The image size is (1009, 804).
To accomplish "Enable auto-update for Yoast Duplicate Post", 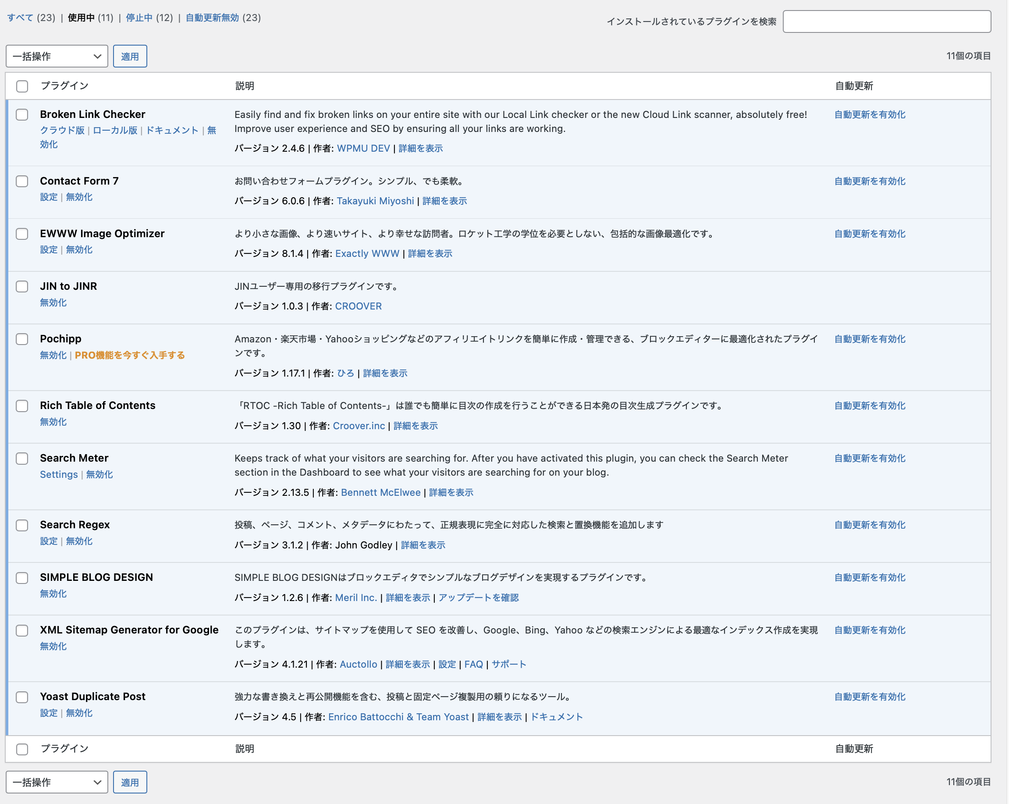I will coord(870,697).
